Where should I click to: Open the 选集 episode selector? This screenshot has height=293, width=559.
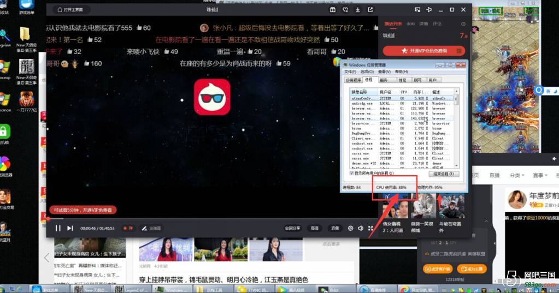[x=335, y=228]
